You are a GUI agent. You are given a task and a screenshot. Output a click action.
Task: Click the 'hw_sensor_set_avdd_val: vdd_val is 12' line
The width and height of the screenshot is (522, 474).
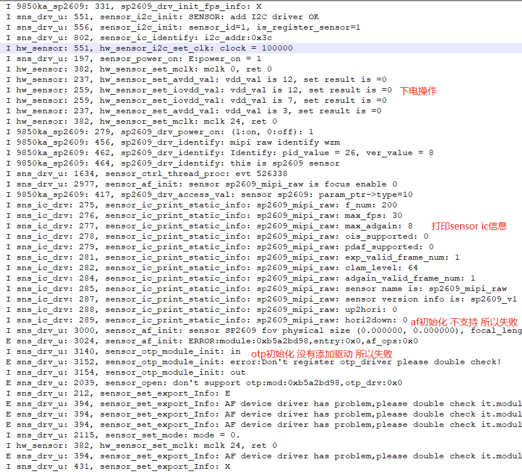pos(197,80)
